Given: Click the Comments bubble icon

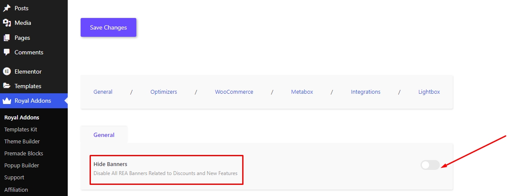Looking at the screenshot, I should pyautogui.click(x=6, y=52).
